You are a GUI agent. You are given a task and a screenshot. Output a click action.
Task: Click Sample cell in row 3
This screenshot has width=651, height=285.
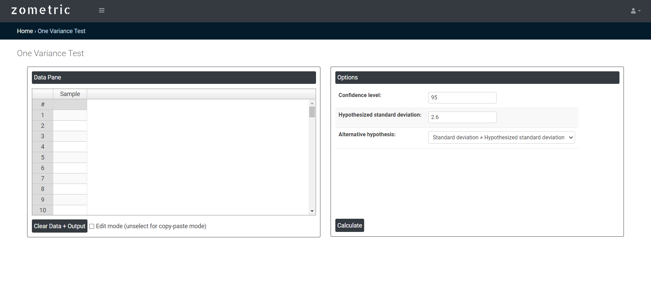(70, 136)
